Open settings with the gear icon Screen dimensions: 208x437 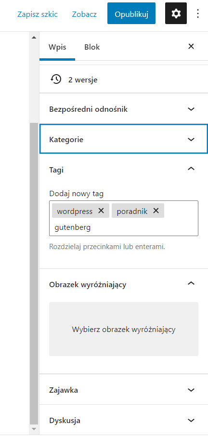pyautogui.click(x=176, y=13)
